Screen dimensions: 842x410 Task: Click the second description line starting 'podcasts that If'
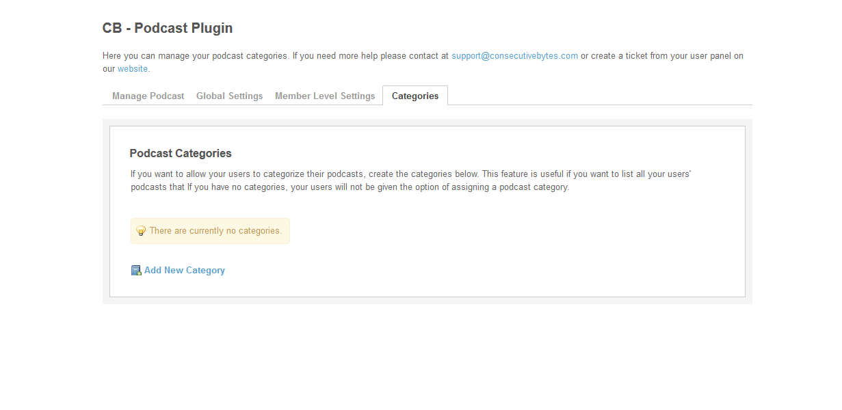click(350, 187)
